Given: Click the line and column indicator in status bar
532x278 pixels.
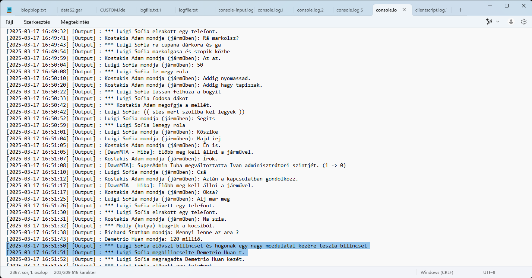Looking at the screenshot, I should pyautogui.click(x=29, y=272).
